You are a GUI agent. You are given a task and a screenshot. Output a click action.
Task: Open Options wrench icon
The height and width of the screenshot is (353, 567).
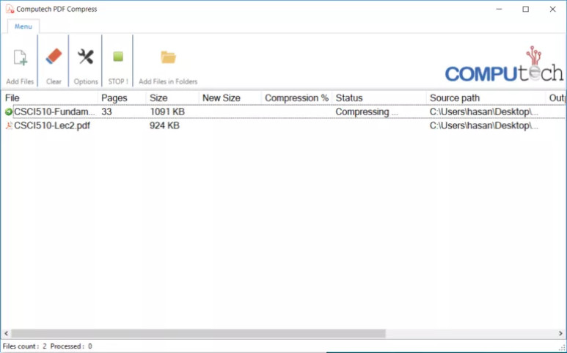pos(86,57)
